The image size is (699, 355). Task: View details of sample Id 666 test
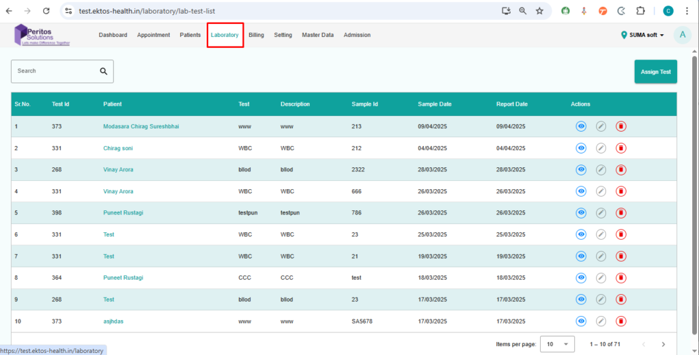coord(581,192)
